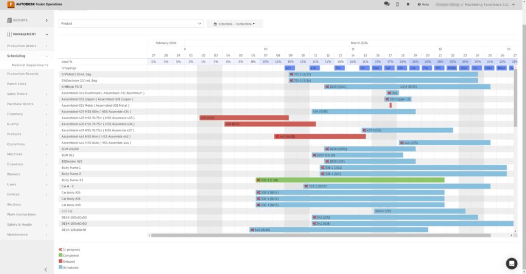Click bar 540 (8/10) for DESK-125x60x50

[x=339, y=230]
